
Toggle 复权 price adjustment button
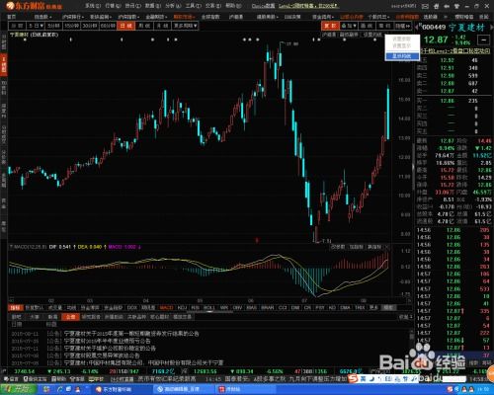330,26
